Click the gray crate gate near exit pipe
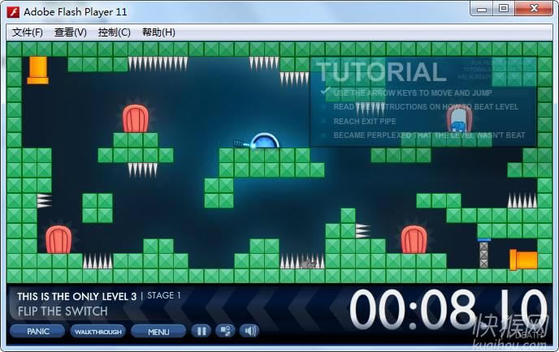Screen dimensions: 559x352 483,254
